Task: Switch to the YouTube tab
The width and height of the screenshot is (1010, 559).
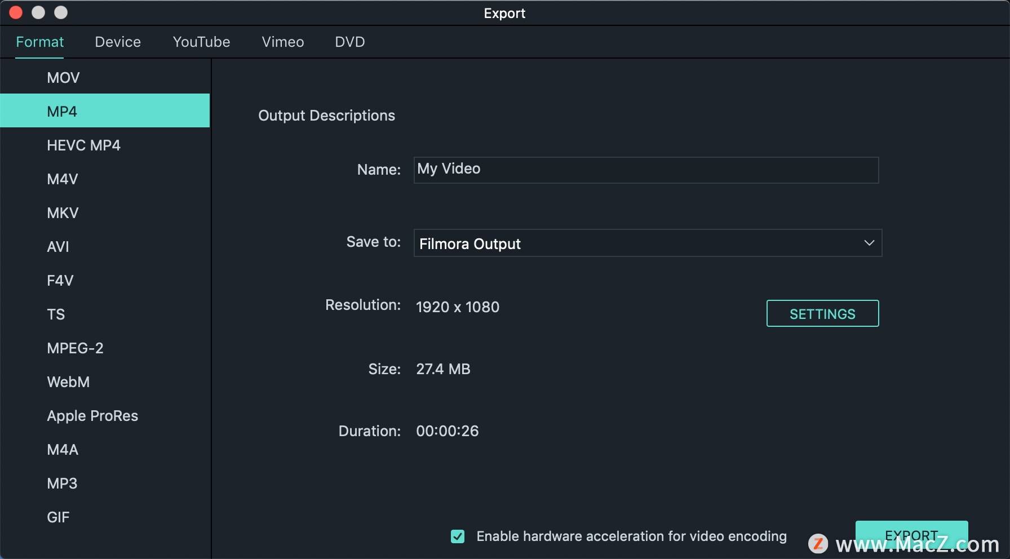Action: coord(201,42)
